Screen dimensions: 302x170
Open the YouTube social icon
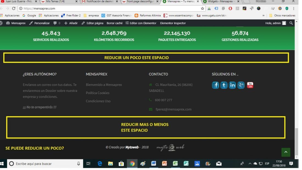pos(250,85)
